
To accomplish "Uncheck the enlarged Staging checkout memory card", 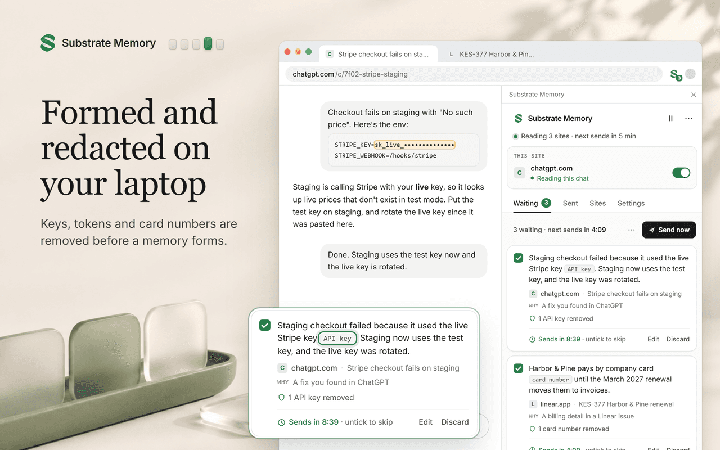I will coord(264,326).
